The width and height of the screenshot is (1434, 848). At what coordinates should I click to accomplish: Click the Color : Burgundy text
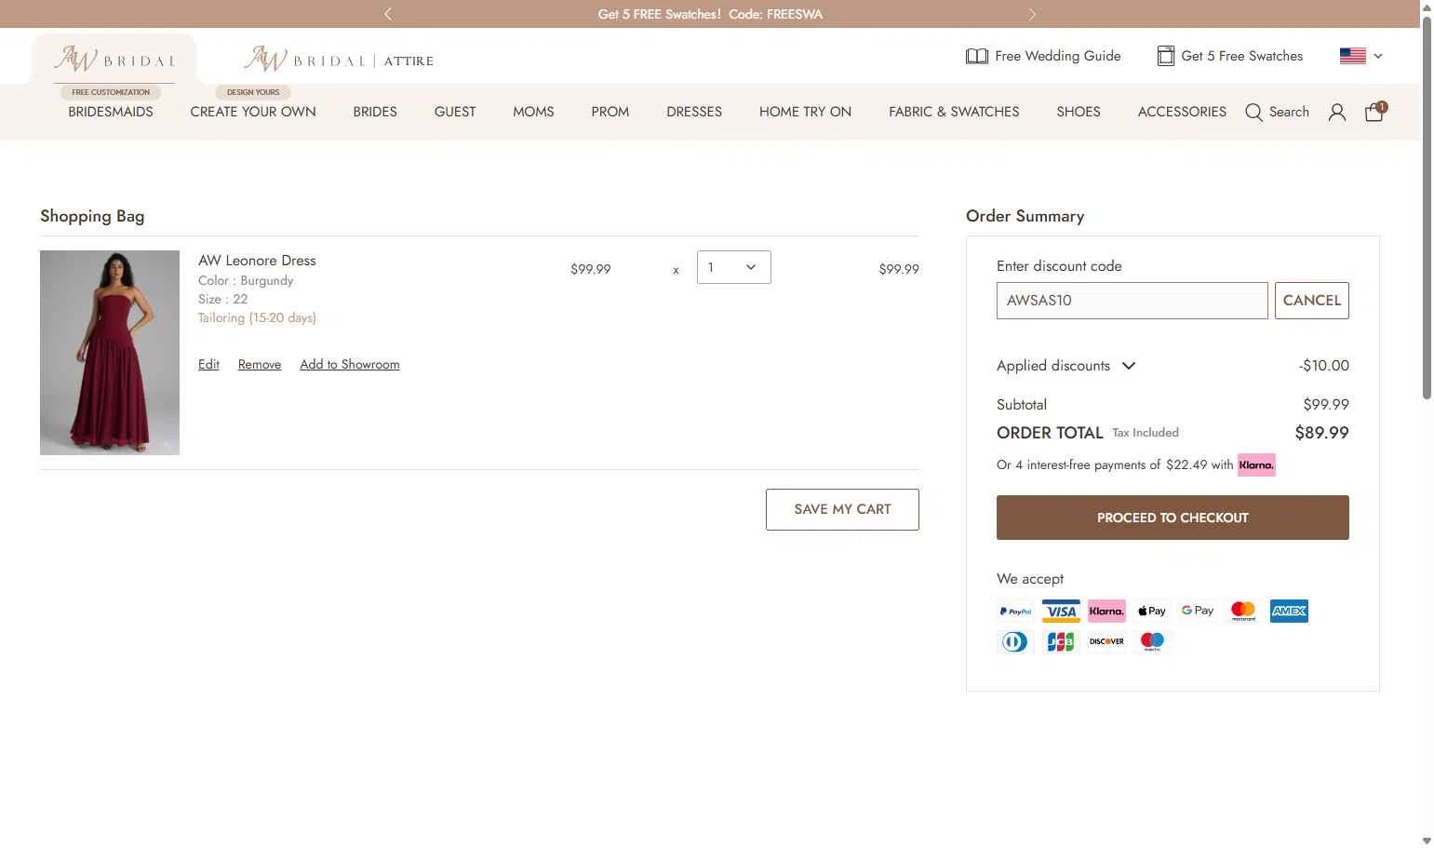point(246,280)
